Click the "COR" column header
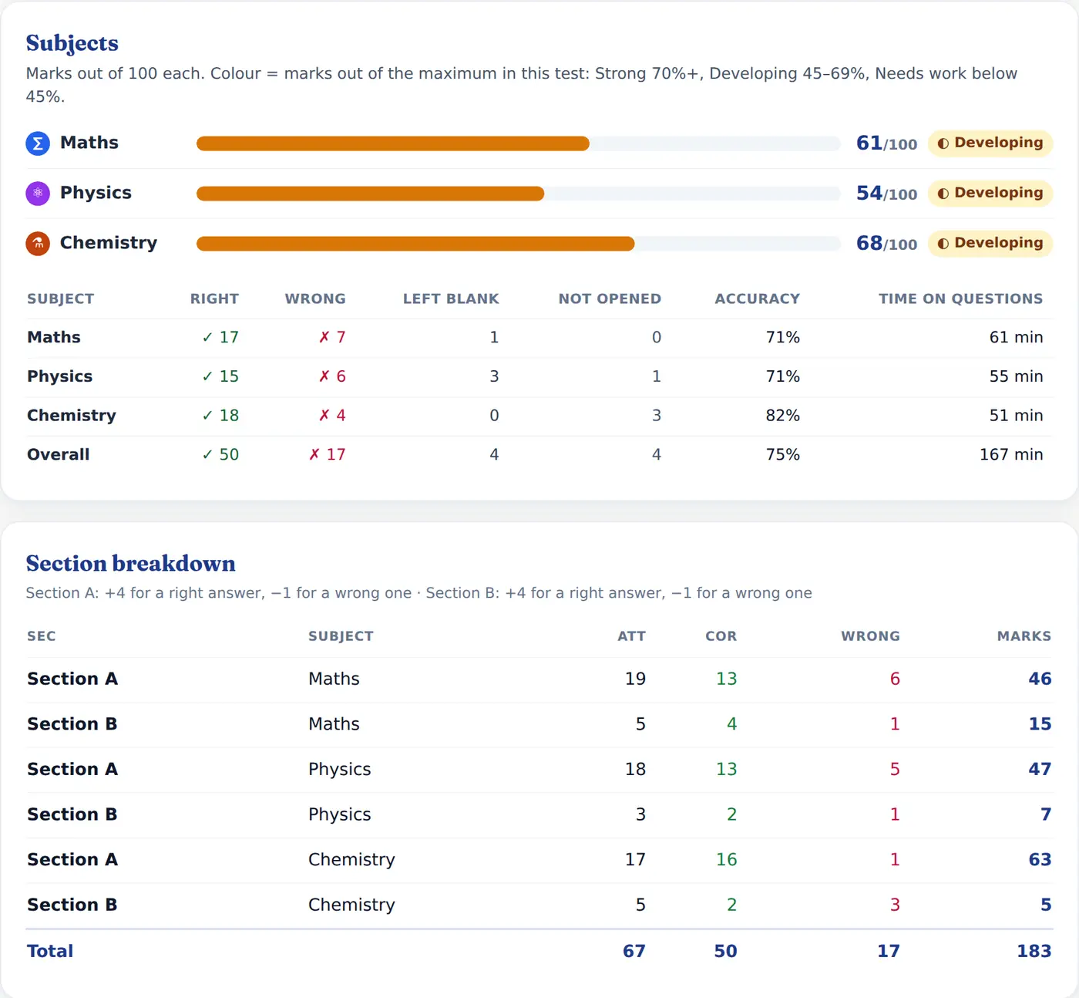Image resolution: width=1079 pixels, height=998 pixels. 721,636
